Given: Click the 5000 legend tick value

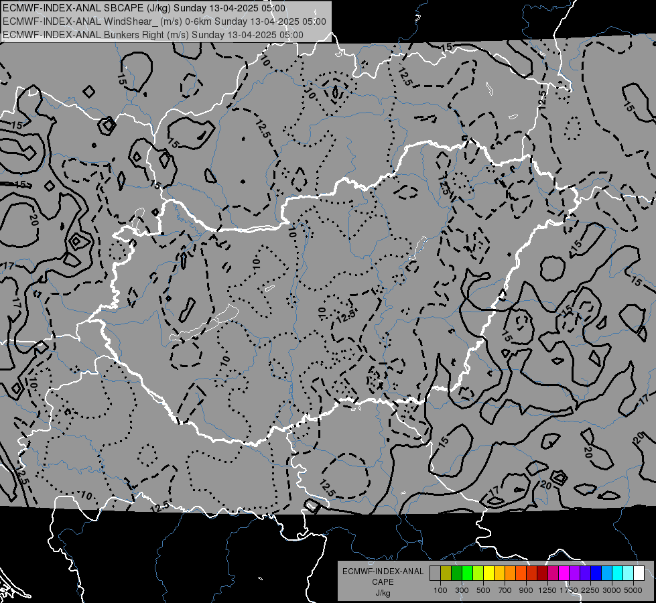Looking at the screenshot, I should coord(633,590).
